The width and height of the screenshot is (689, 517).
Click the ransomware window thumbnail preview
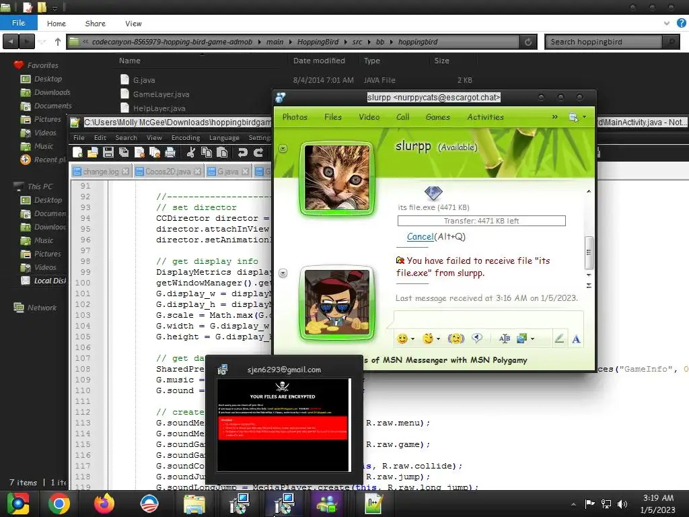[284, 425]
